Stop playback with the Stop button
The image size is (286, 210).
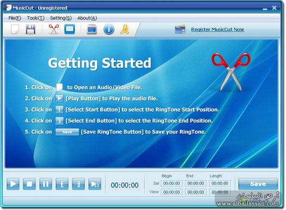point(29,184)
